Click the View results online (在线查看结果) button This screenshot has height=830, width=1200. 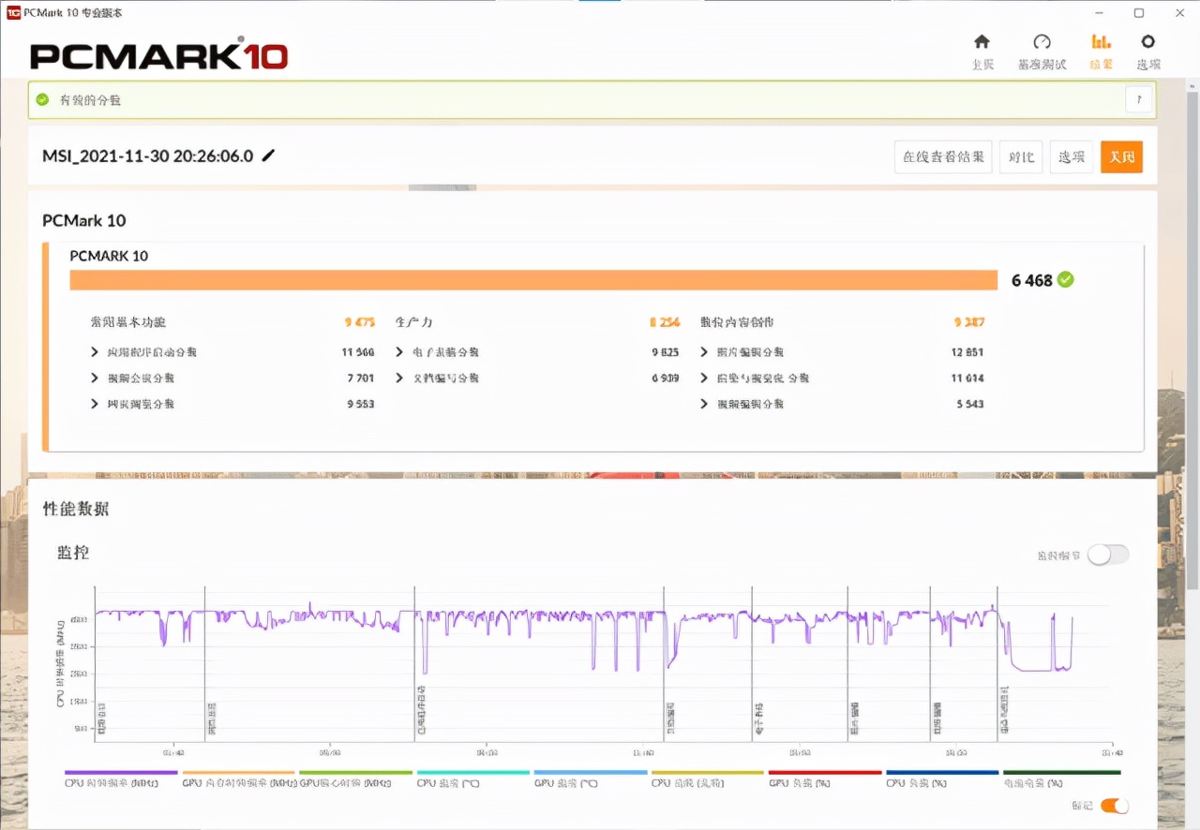click(942, 156)
